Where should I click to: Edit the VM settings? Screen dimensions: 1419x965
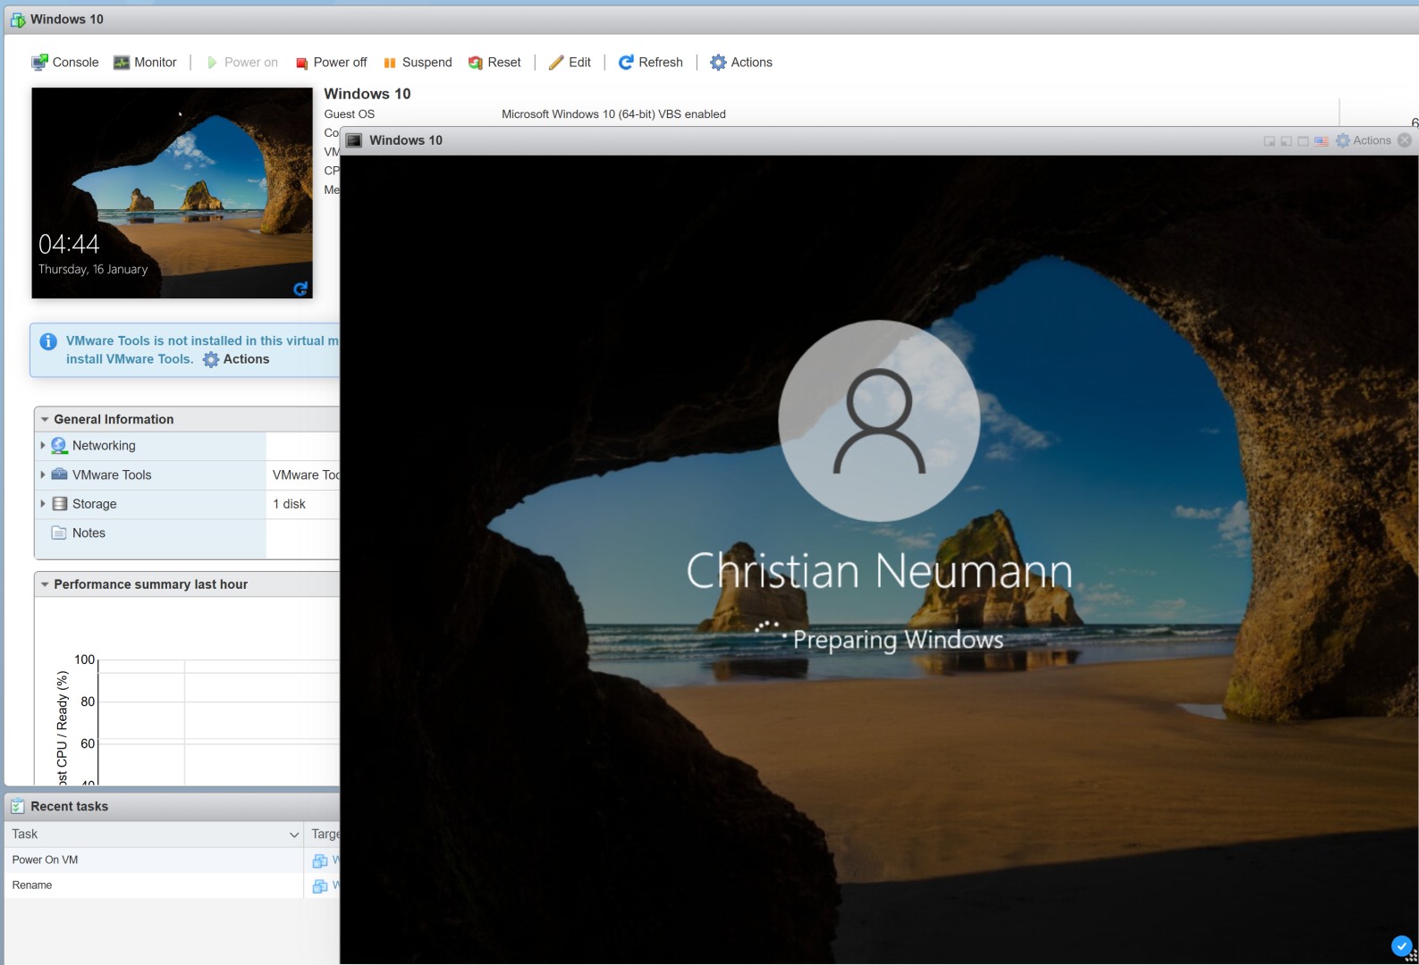[x=570, y=63]
